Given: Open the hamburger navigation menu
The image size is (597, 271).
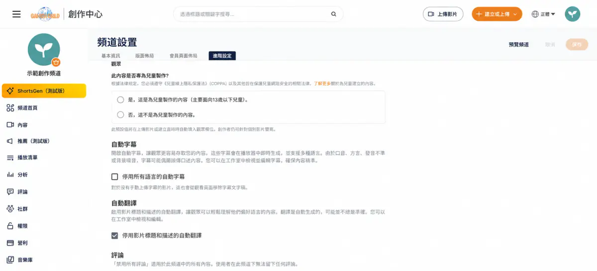Looking at the screenshot, I should [x=16, y=14].
